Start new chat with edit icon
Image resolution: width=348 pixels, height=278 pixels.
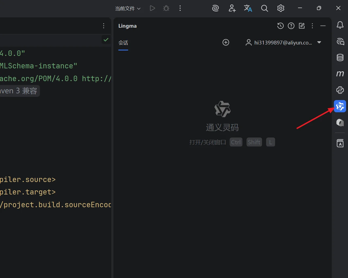pos(302,26)
